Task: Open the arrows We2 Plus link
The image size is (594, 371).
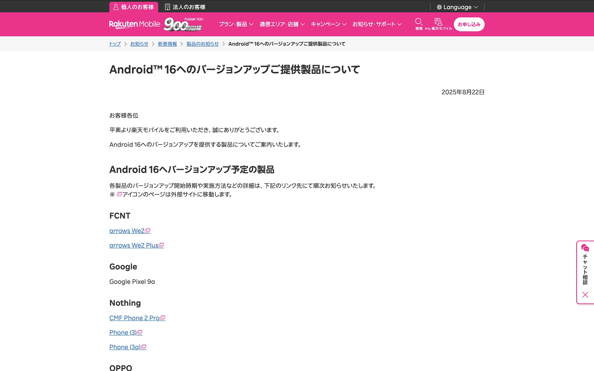Action: click(x=134, y=245)
